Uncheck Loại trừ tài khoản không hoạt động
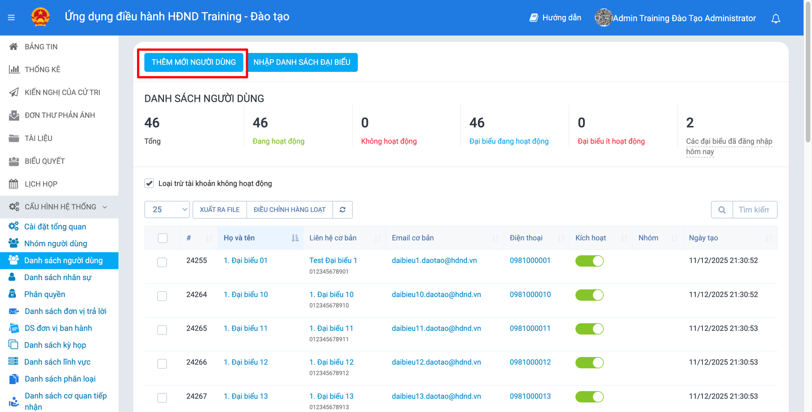Viewport: 812px width, 412px height. coord(149,183)
